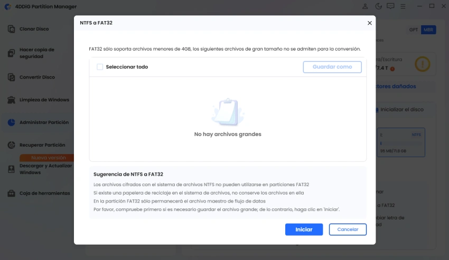
Task: Click the Recuperar Partición icon
Action: point(11,145)
